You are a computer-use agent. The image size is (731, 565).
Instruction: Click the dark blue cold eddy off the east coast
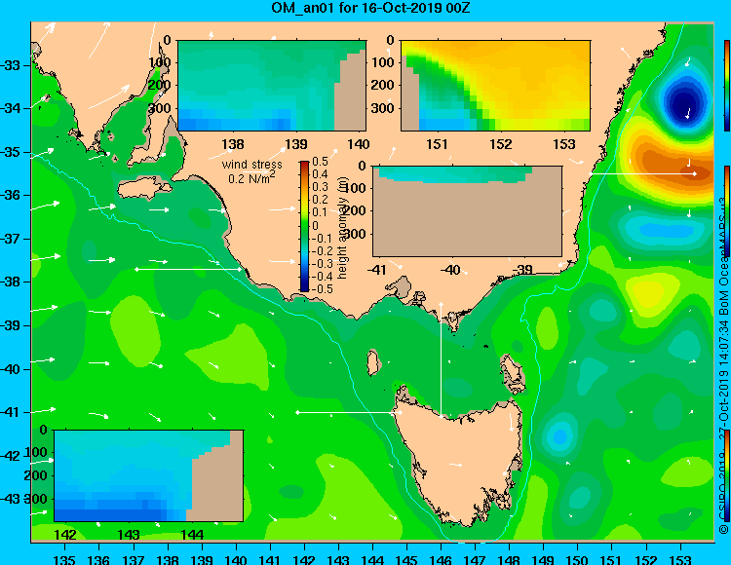pos(683,102)
